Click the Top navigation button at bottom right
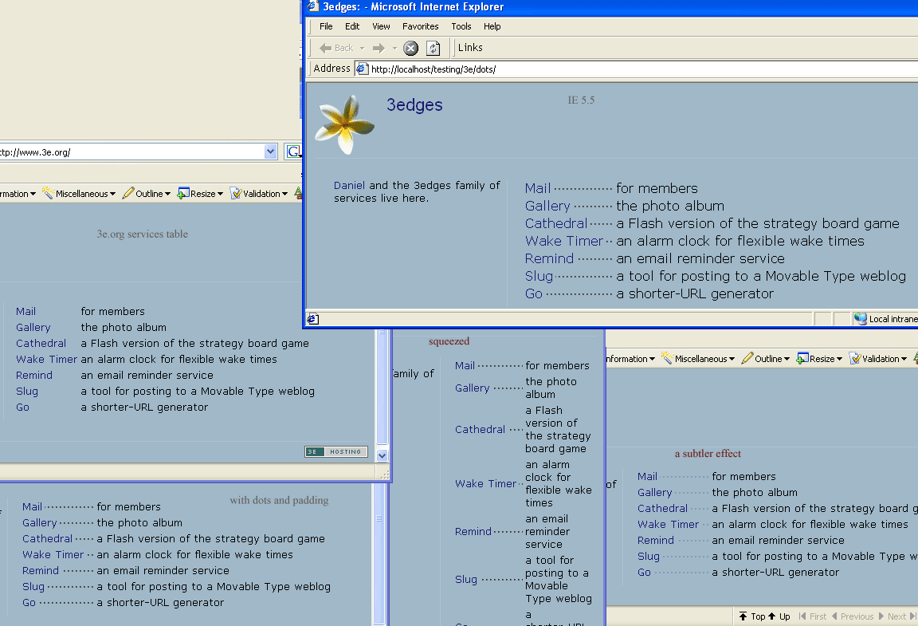 point(751,616)
